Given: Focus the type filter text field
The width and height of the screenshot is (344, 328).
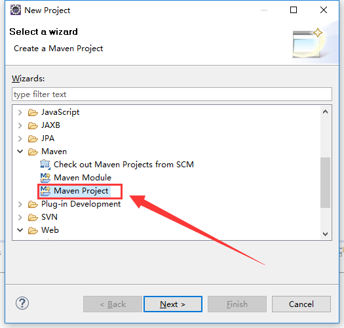Looking at the screenshot, I should [172, 94].
